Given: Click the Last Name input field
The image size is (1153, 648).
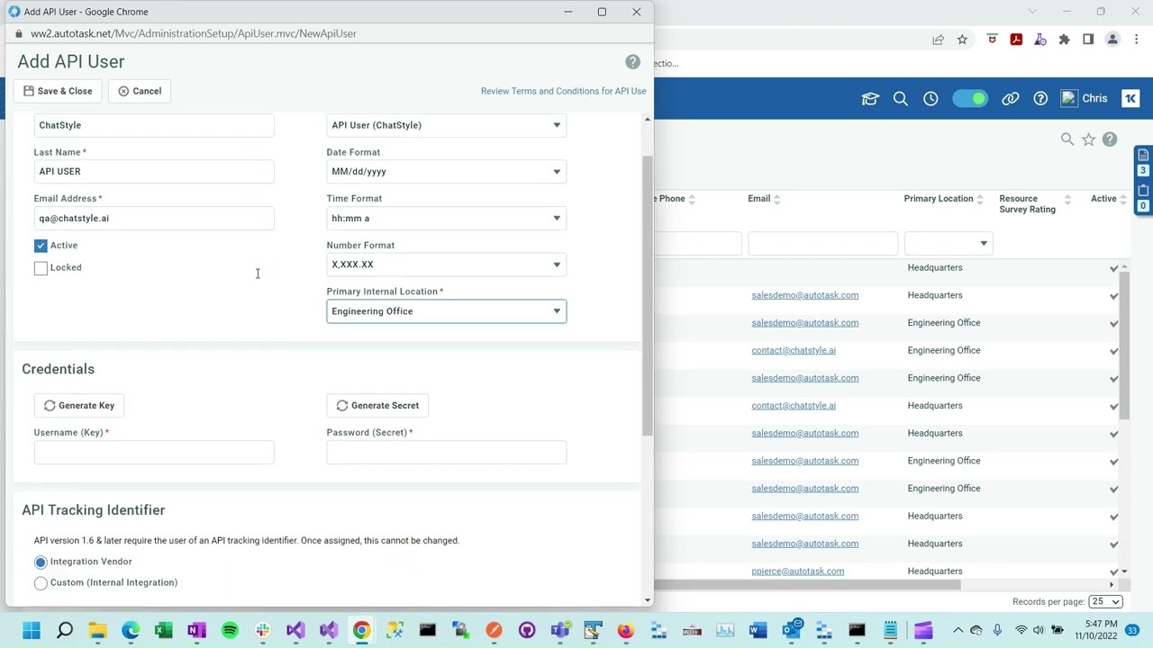Looking at the screenshot, I should 154,172.
